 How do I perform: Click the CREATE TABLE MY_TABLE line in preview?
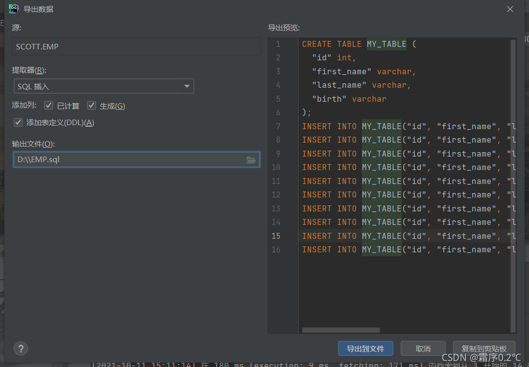tap(359, 44)
